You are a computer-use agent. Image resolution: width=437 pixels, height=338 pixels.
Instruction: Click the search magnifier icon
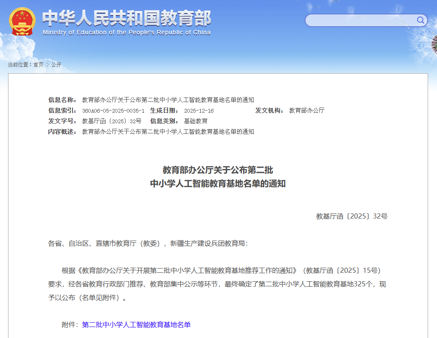coord(420,20)
